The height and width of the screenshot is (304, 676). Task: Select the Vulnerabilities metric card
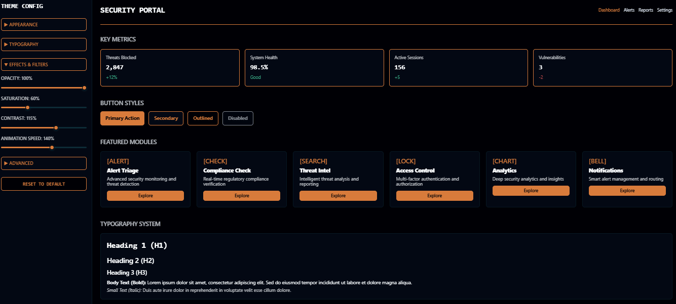click(x=603, y=68)
